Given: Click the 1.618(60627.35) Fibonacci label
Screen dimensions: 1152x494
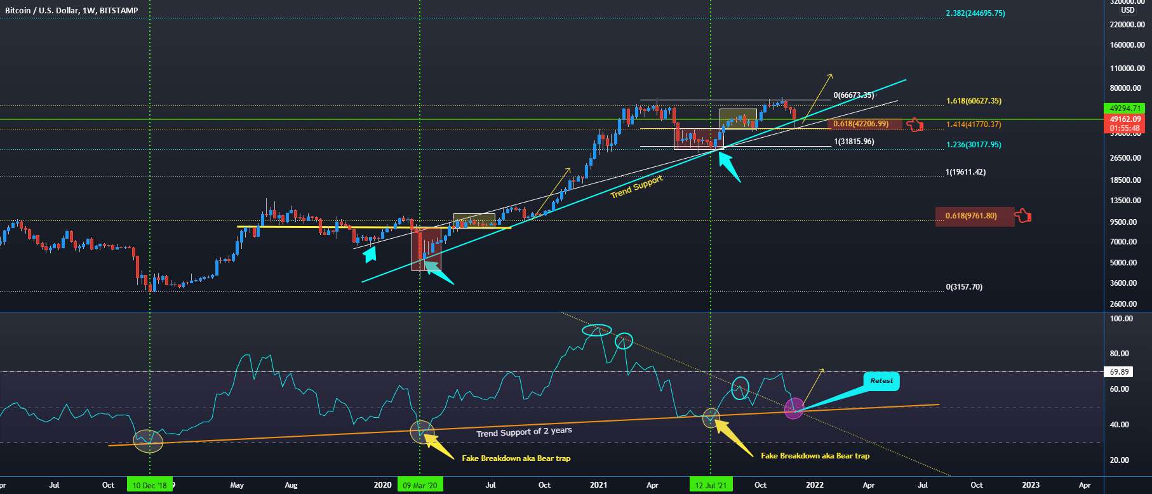Looking at the screenshot, I should point(974,101).
